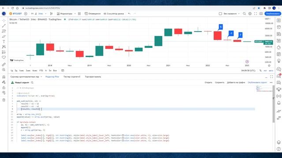Viewport: 282px width, 158px height.
Task: Click the 1д time range button
Action: click(12, 71)
